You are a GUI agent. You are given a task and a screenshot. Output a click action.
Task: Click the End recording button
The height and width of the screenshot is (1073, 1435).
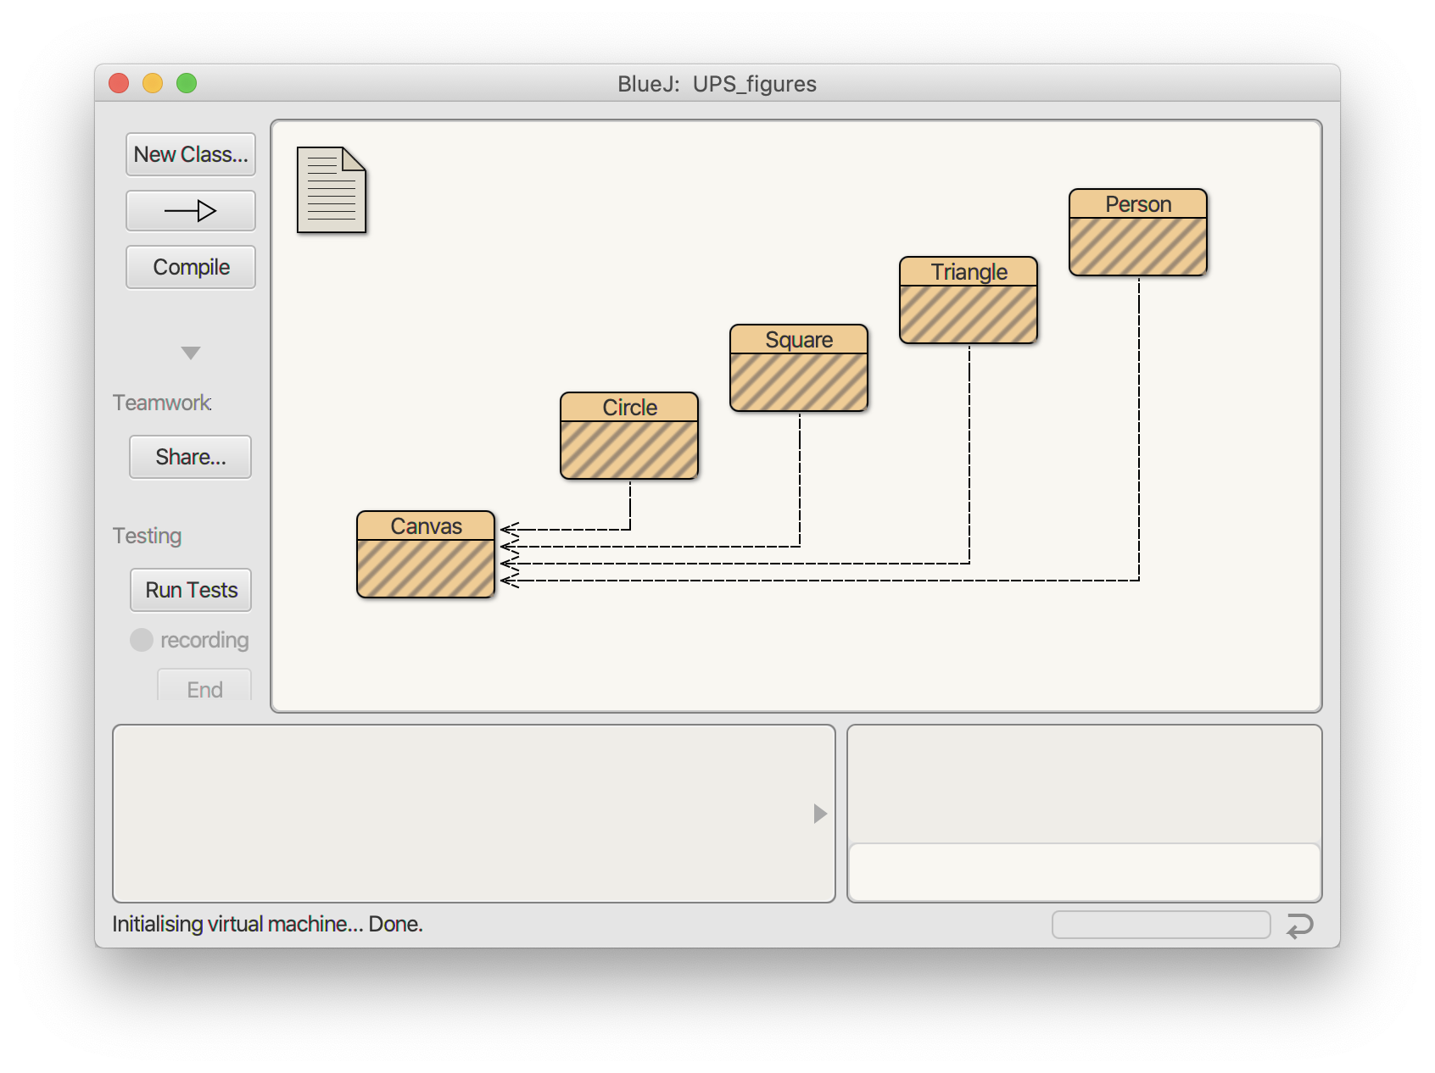[x=204, y=687]
